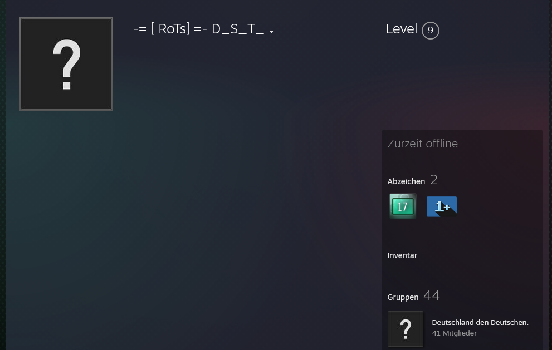
Task: Click the number 17 on the green badge
Action: pyautogui.click(x=402, y=207)
